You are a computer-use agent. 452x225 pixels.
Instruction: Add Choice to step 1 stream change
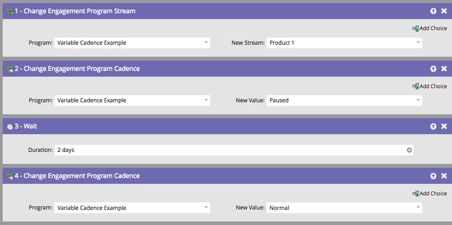click(x=429, y=28)
